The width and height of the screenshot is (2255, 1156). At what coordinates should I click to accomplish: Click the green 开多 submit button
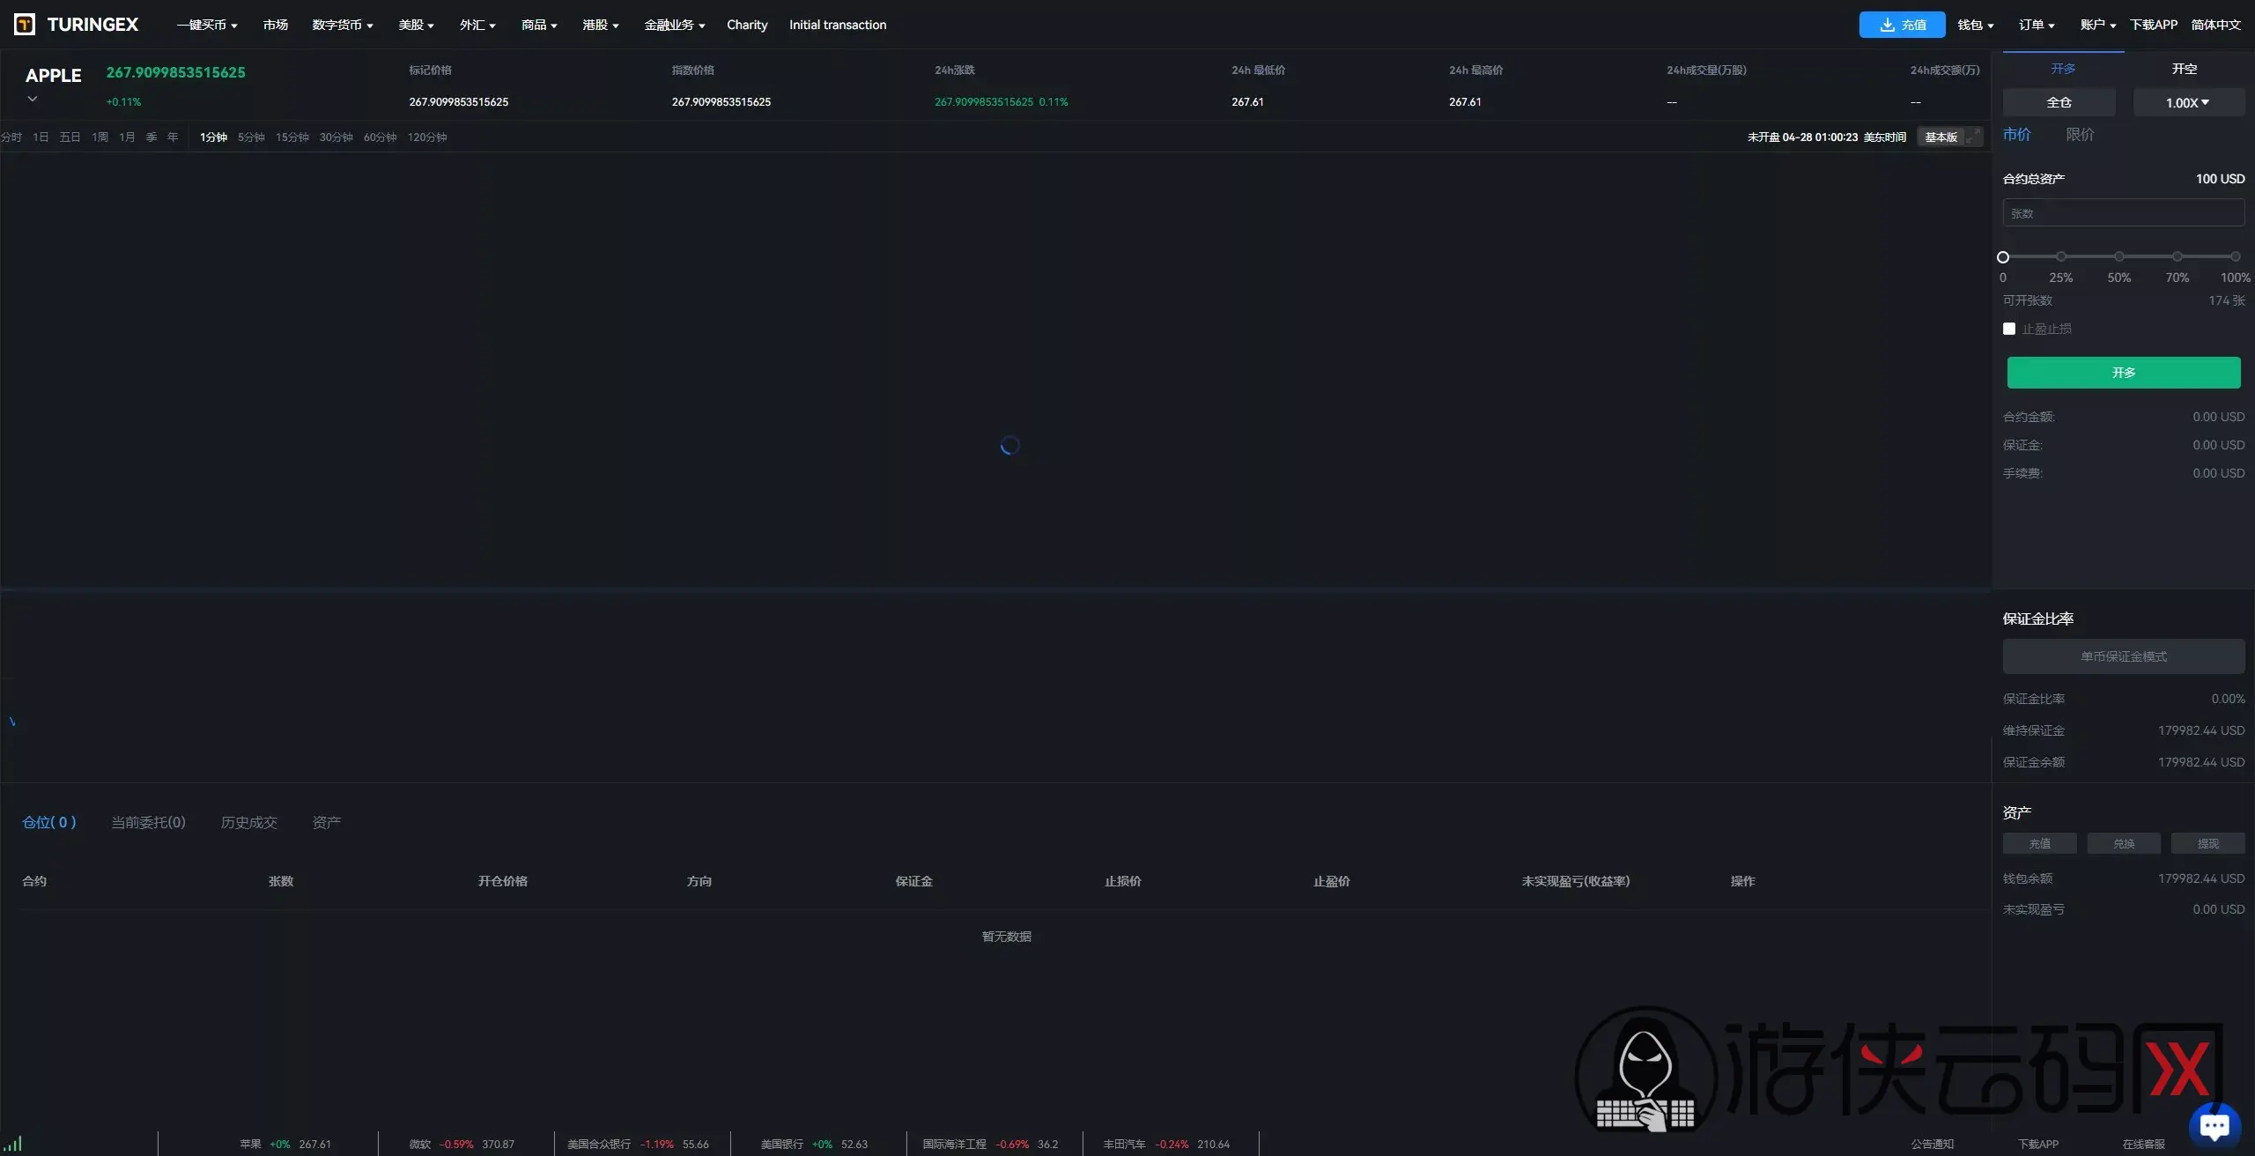(2124, 373)
